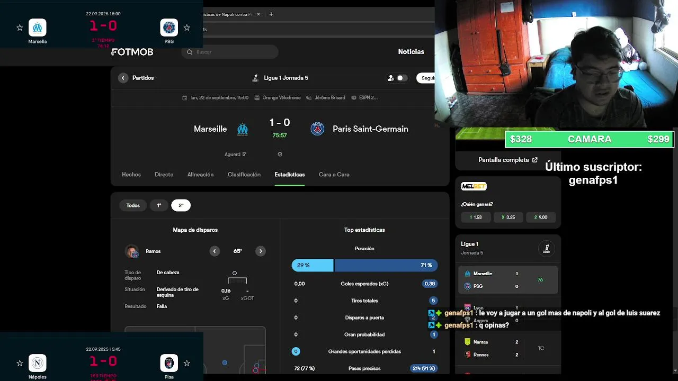678x381 pixels.
Task: Click the Marsella club crest in overlay
Action: (38, 28)
